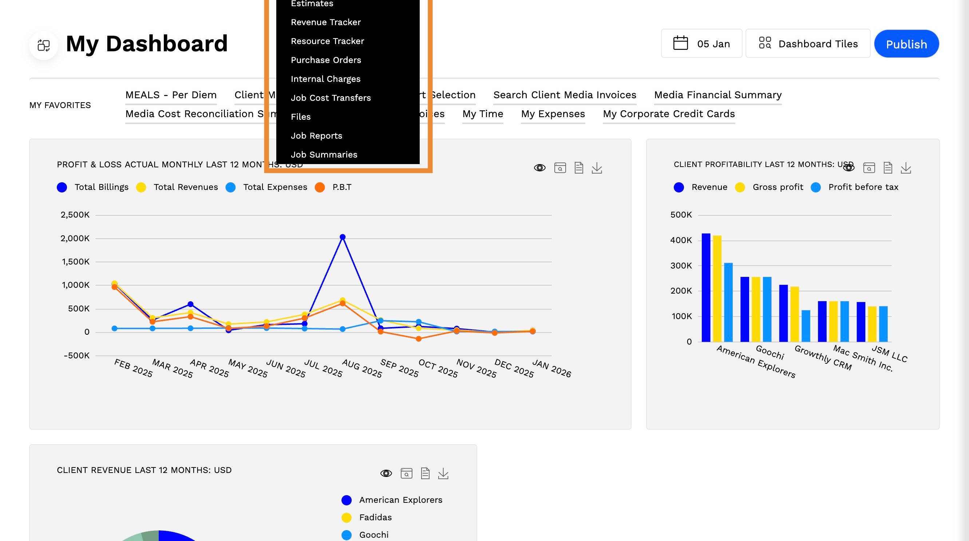
Task: Open the Dashboard Tiles selector
Action: [808, 44]
